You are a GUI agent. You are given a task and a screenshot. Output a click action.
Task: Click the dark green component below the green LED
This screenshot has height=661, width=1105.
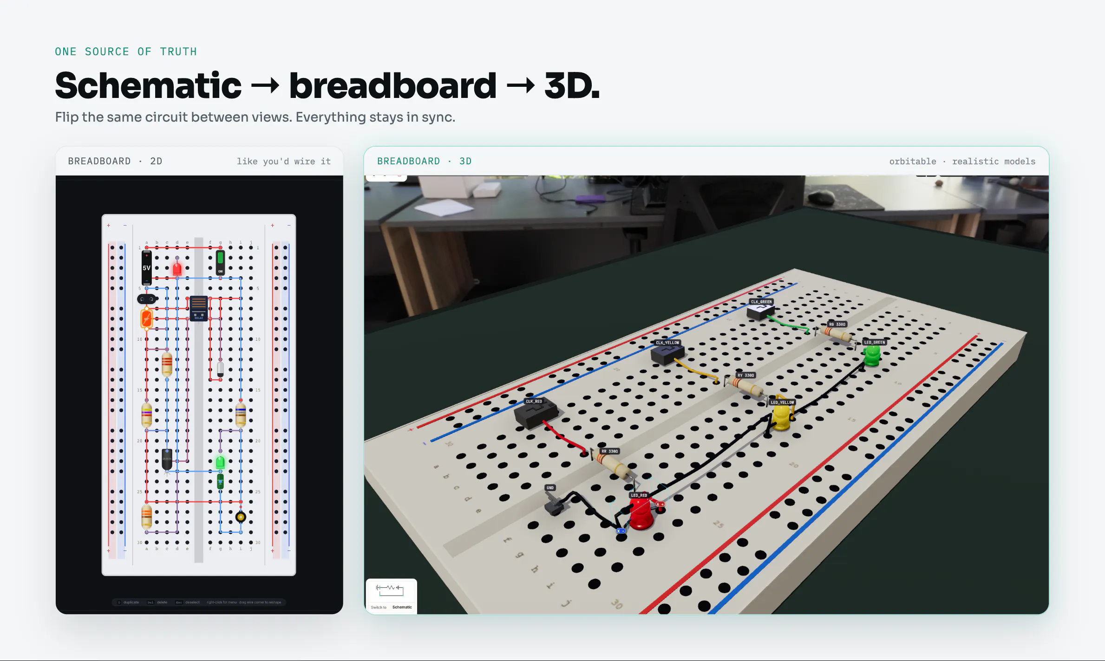(x=220, y=481)
